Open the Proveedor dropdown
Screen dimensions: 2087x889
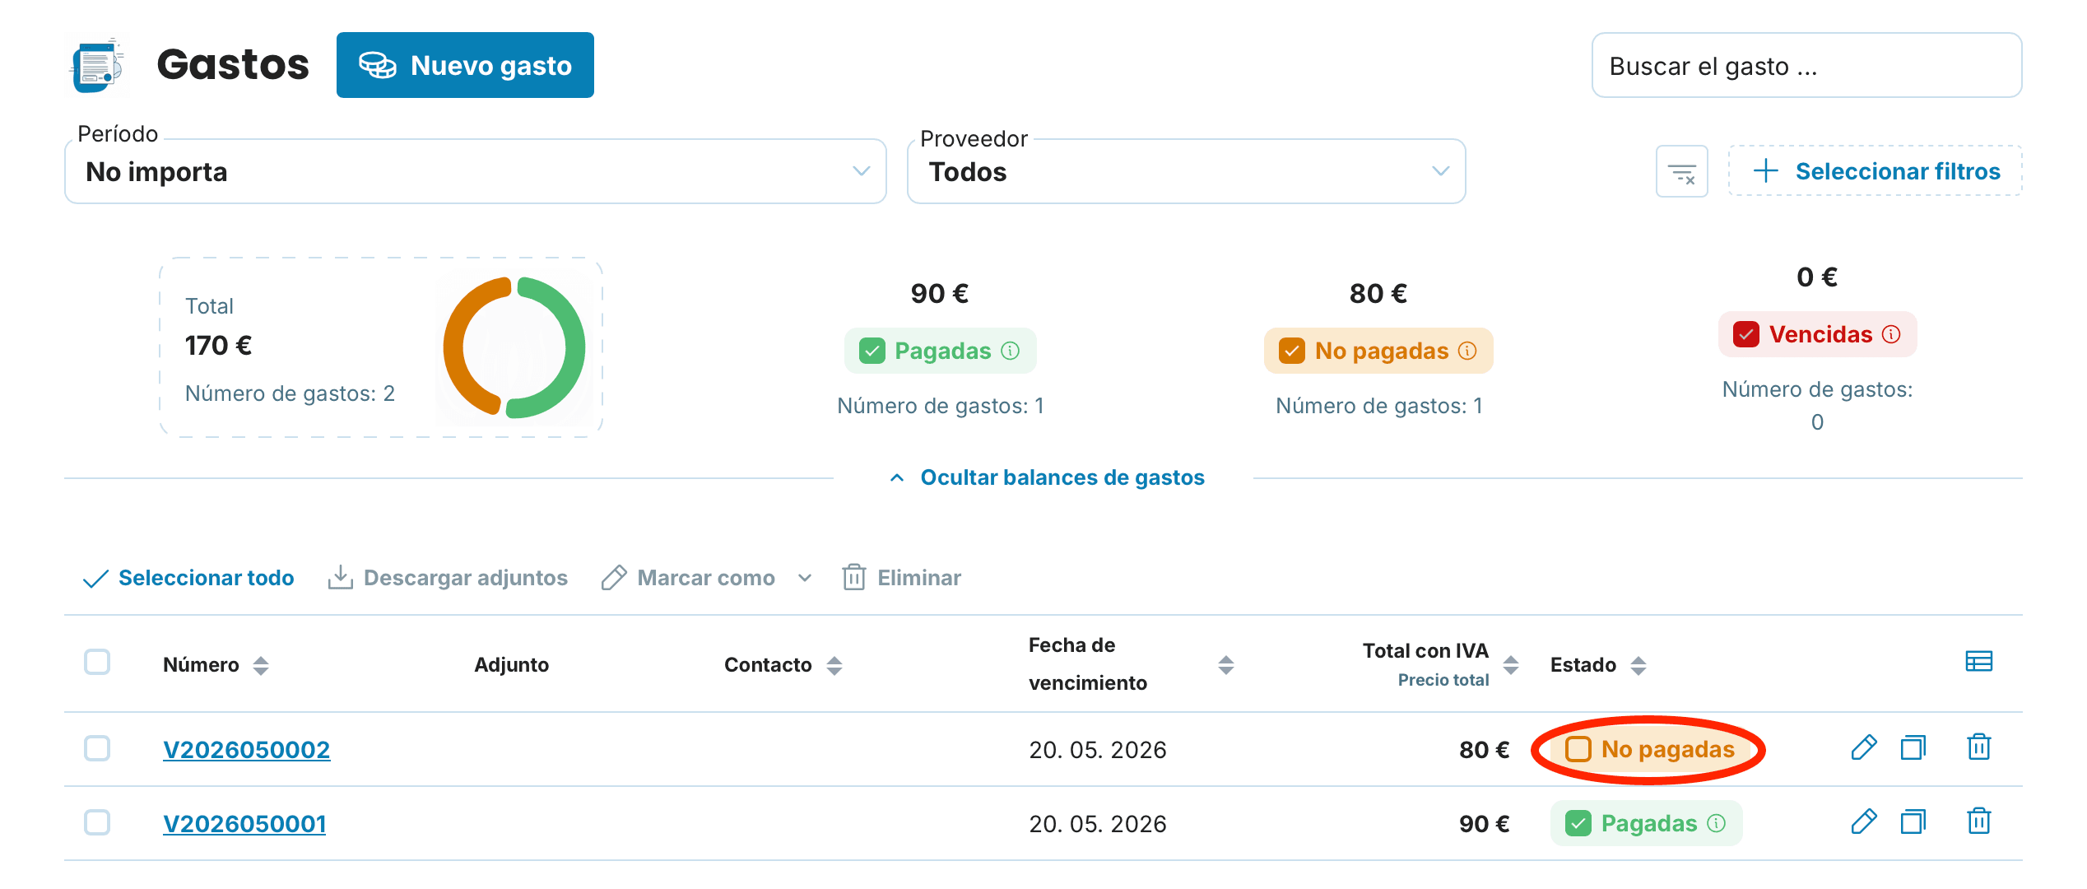[1186, 171]
